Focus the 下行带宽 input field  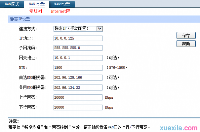point(78,107)
